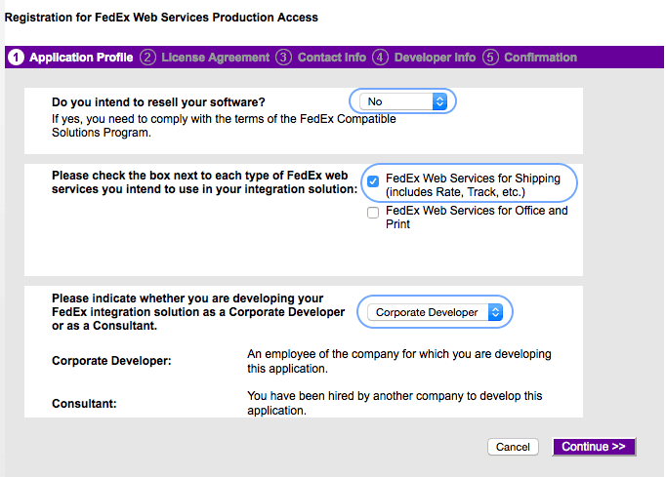Open the resell software dropdown showing No
The height and width of the screenshot is (477, 666).
click(402, 101)
